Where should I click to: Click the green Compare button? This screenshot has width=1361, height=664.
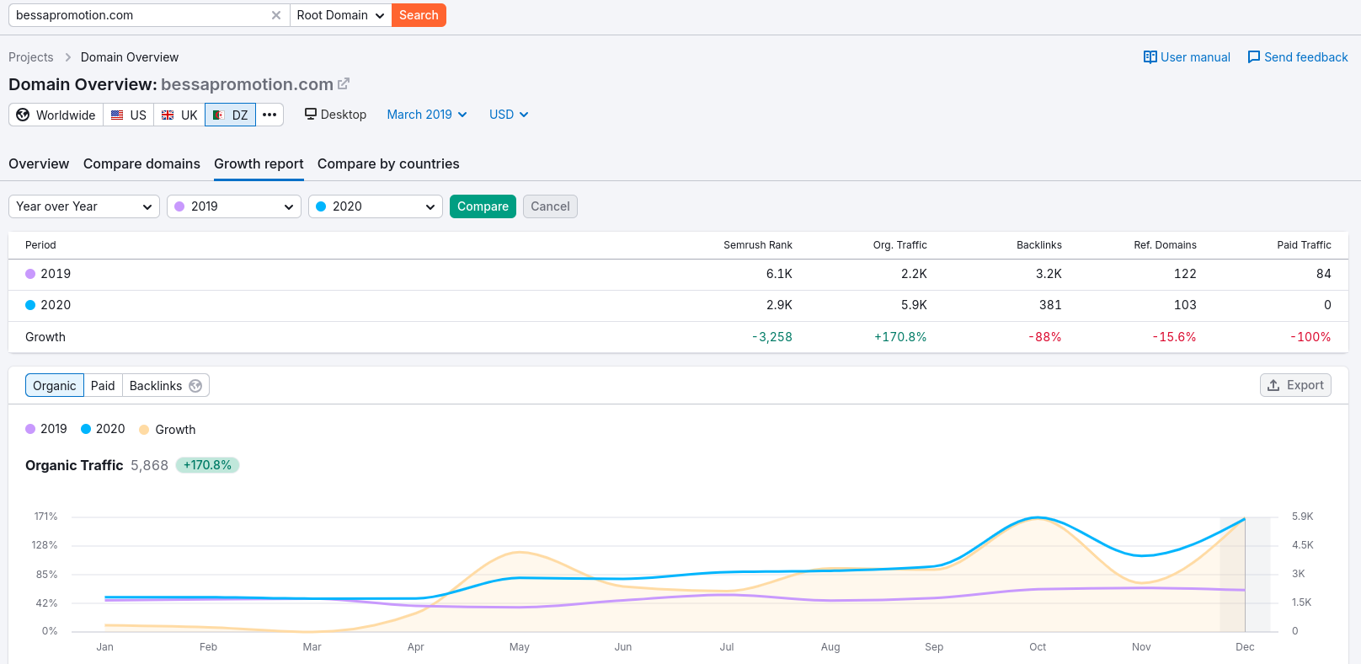pyautogui.click(x=483, y=206)
